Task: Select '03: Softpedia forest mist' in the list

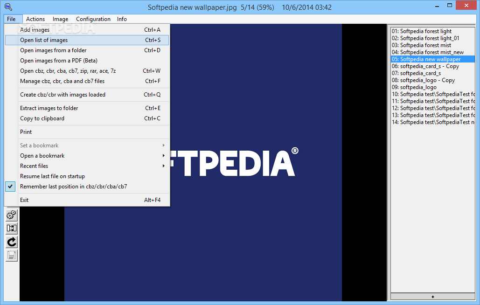Action: (x=433, y=45)
